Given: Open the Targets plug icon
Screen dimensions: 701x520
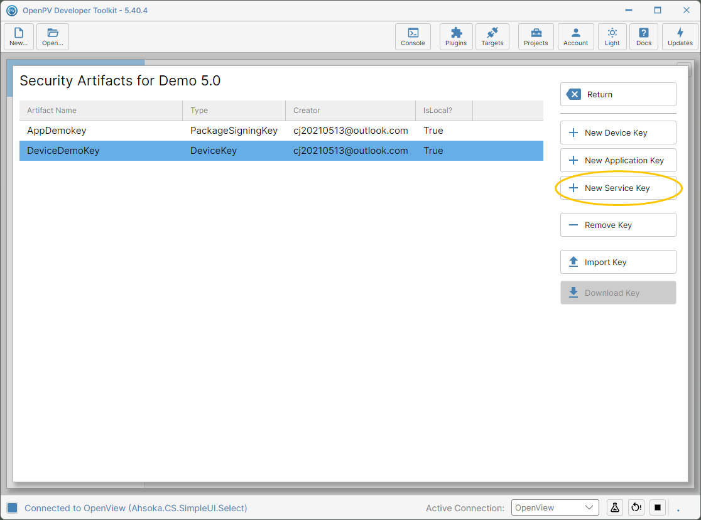Looking at the screenshot, I should coord(492,36).
